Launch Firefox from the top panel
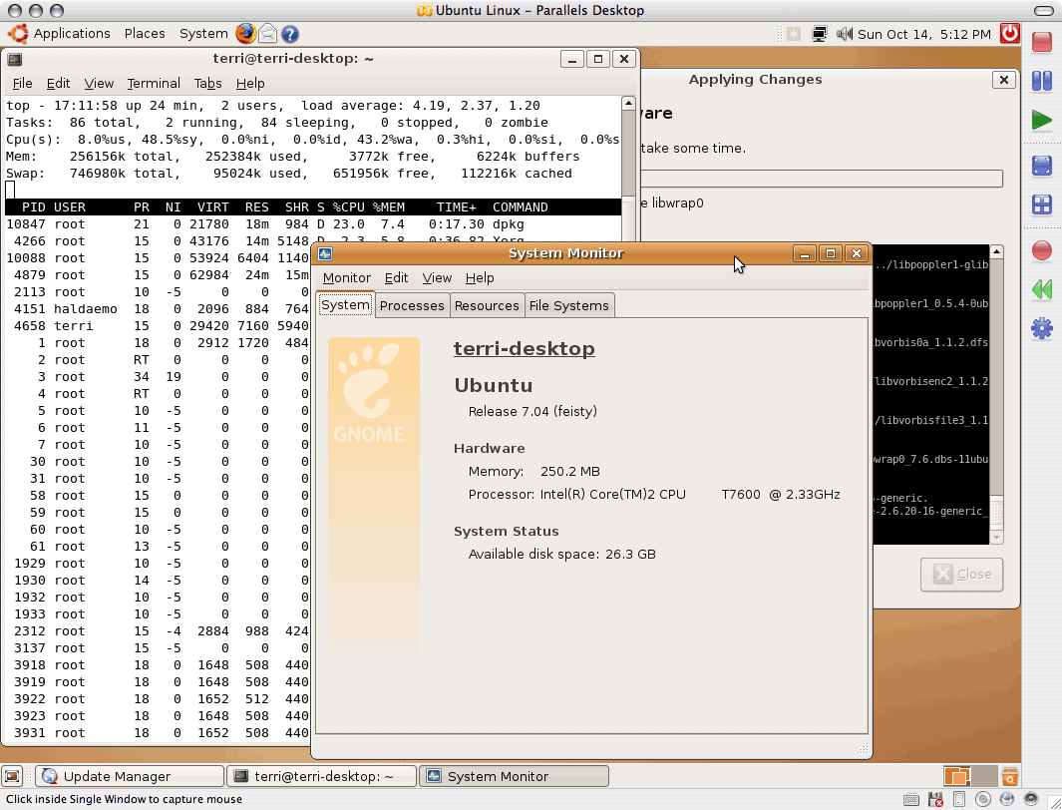 click(x=245, y=34)
